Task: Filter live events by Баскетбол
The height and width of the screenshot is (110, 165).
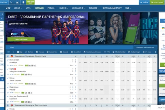Action: (x=53, y=52)
